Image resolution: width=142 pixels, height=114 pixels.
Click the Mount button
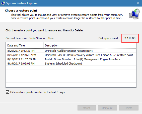click(x=87, y=108)
